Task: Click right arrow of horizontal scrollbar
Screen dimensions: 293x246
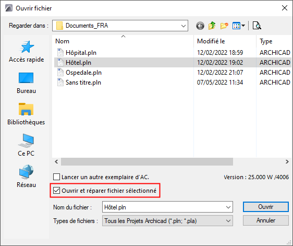Action: click(287, 161)
